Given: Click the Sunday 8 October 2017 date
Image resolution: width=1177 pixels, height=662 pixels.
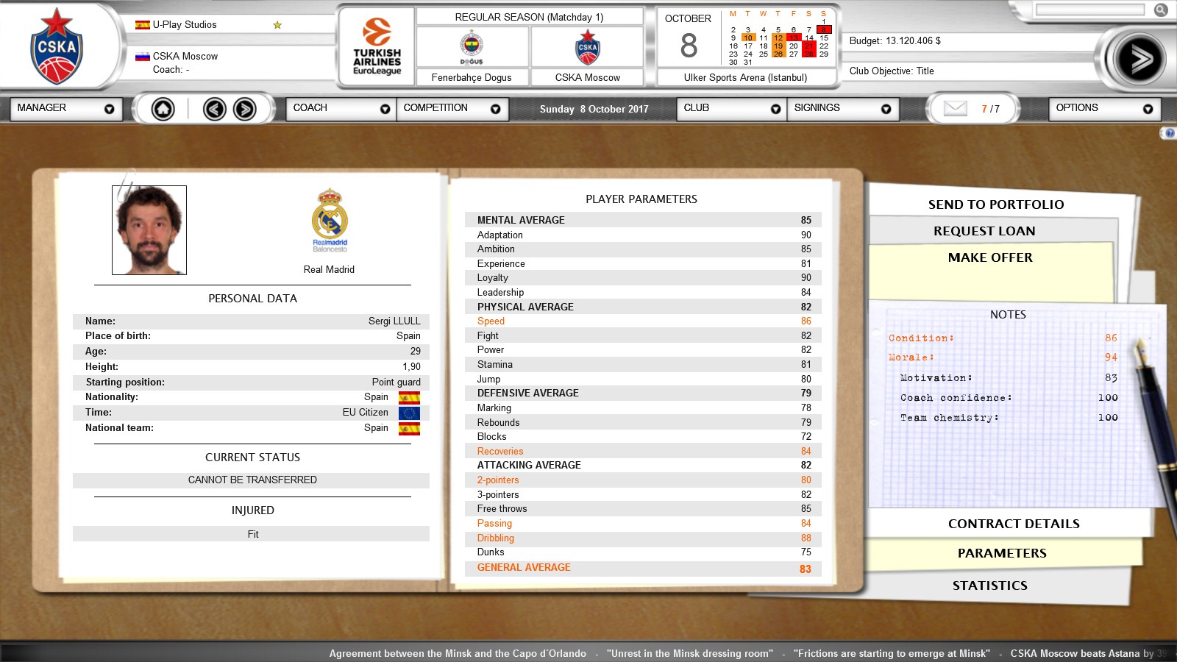Looking at the screenshot, I should point(594,109).
